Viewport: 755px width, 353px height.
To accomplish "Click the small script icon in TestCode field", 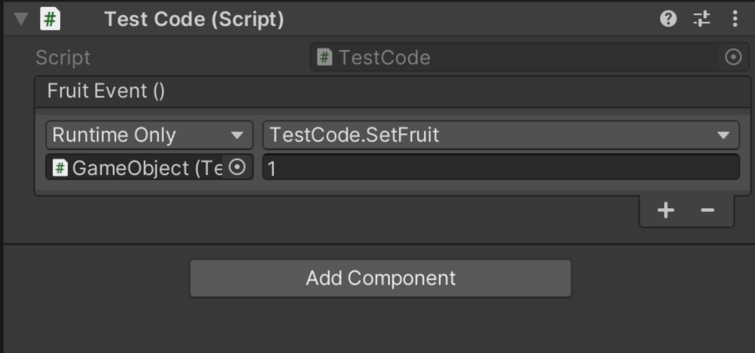I will (x=325, y=57).
